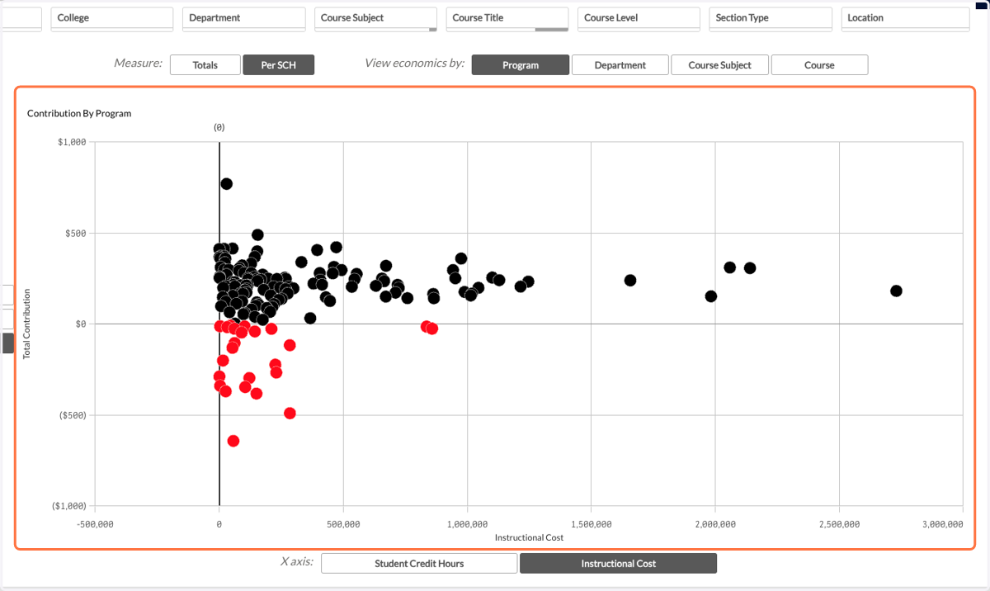Click the 1,500,000 x-axis tick label

click(591, 524)
